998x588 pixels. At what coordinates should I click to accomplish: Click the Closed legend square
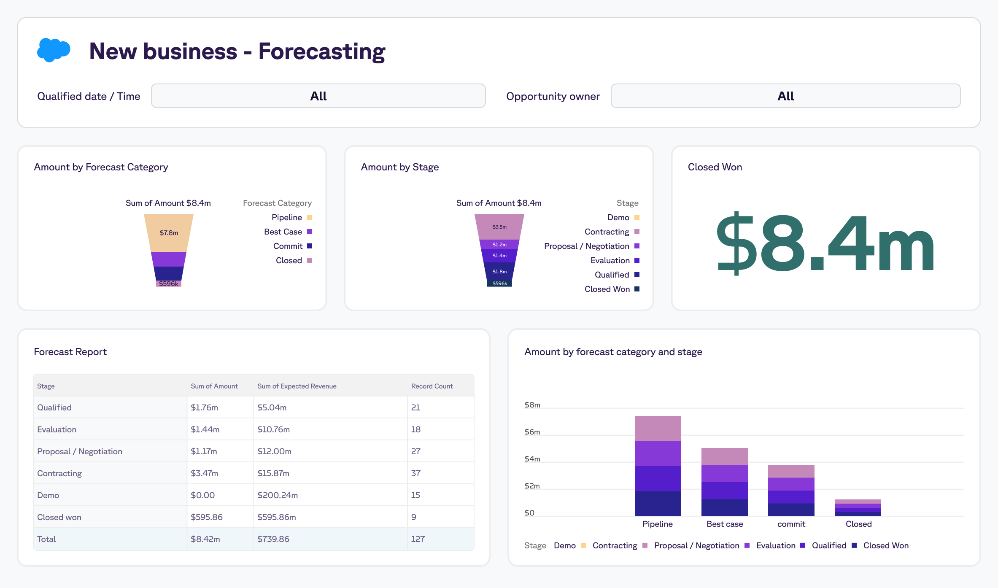pyautogui.click(x=310, y=260)
